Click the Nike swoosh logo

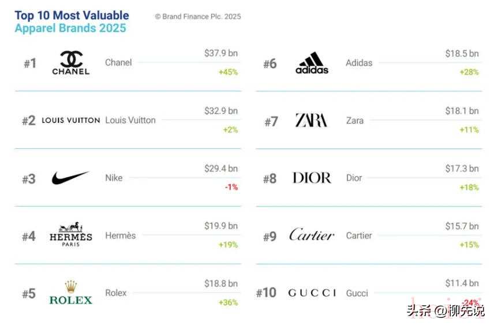click(x=70, y=178)
